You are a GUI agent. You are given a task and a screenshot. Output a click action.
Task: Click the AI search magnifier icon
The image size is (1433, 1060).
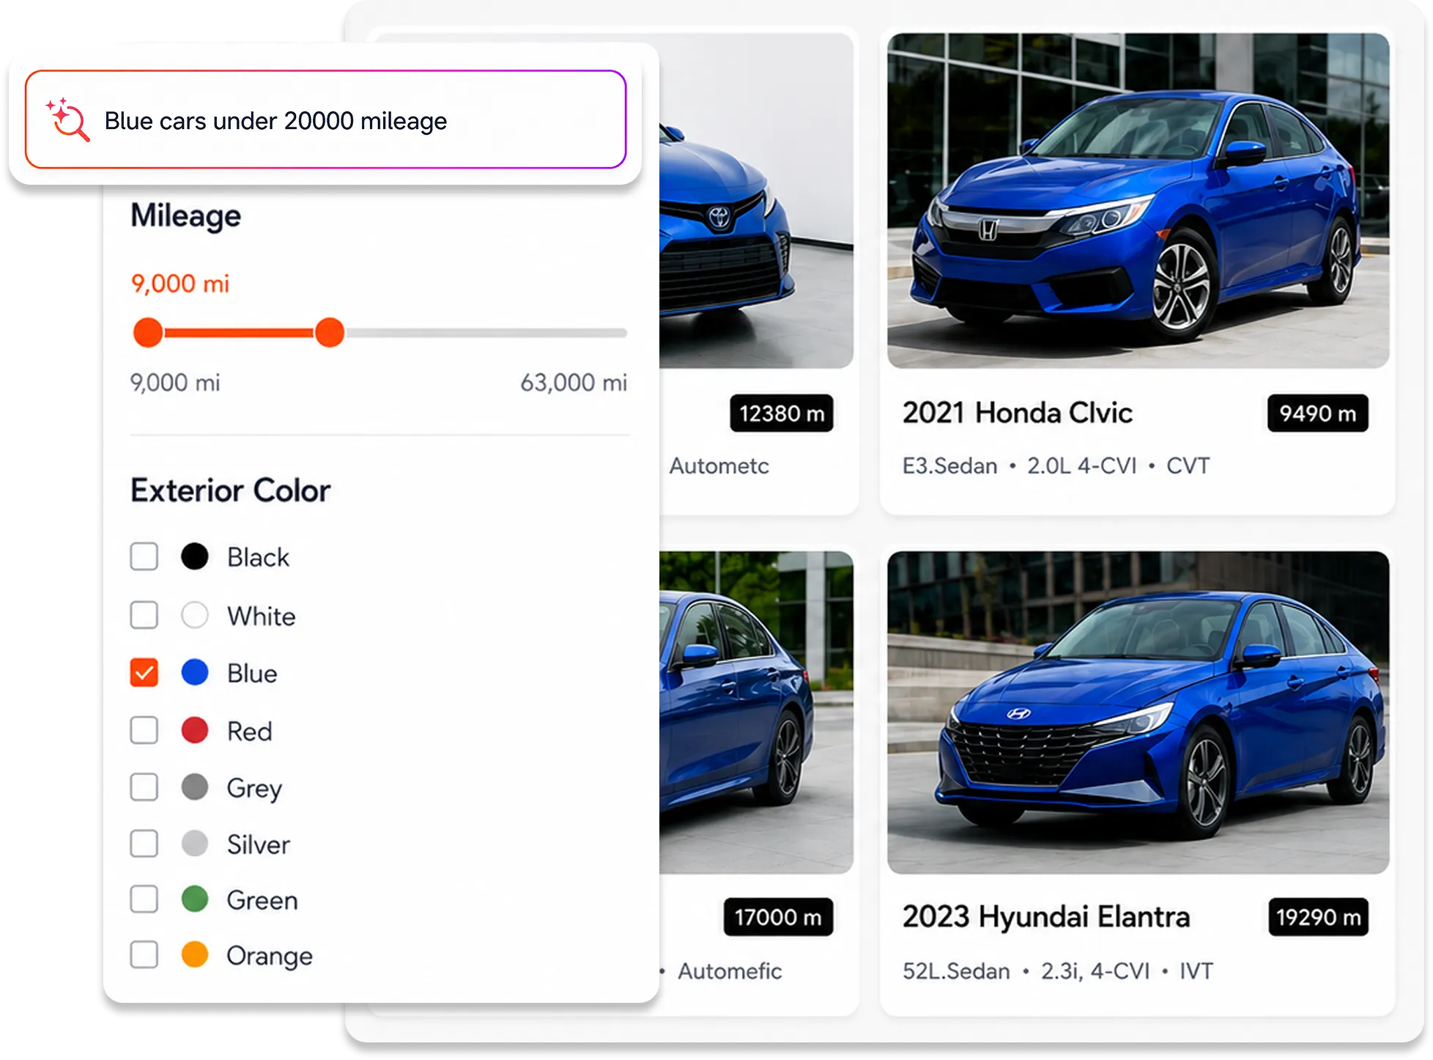tap(68, 119)
